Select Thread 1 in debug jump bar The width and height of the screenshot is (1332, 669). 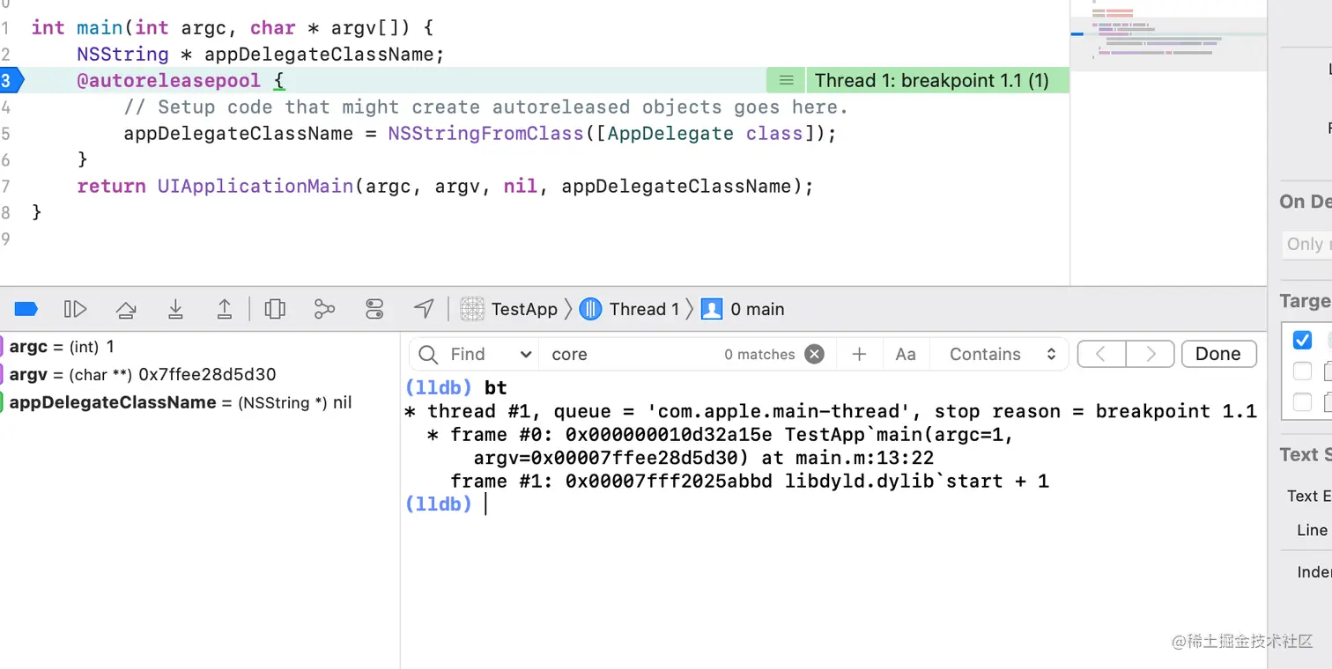[630, 309]
